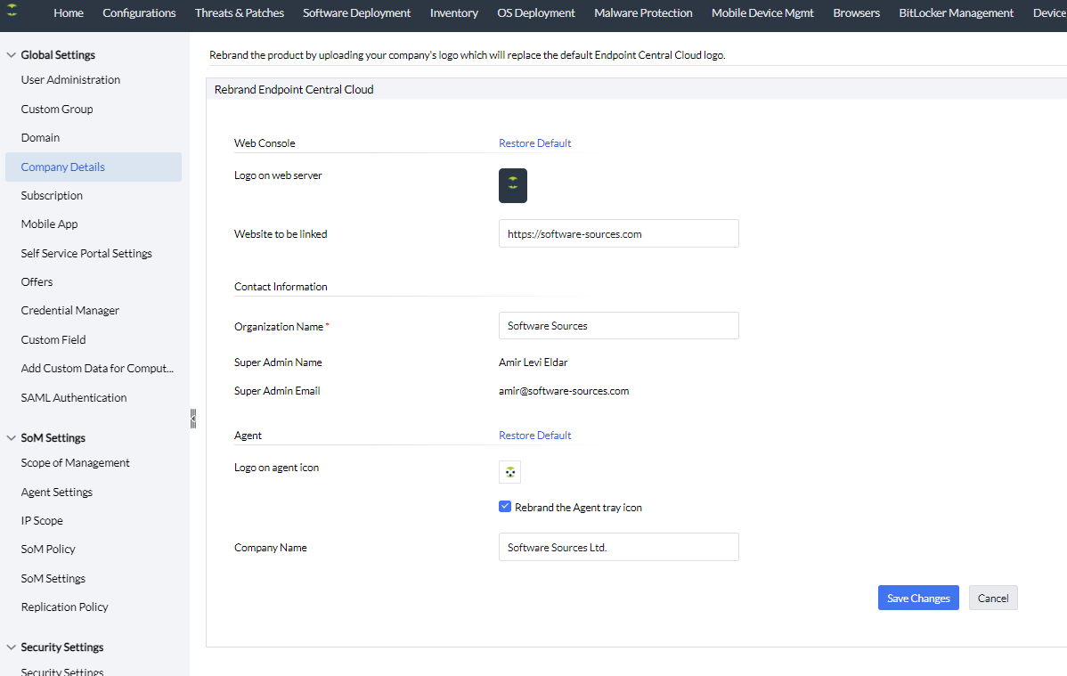Uncheck Rebrand the Agent tray icon

505,507
